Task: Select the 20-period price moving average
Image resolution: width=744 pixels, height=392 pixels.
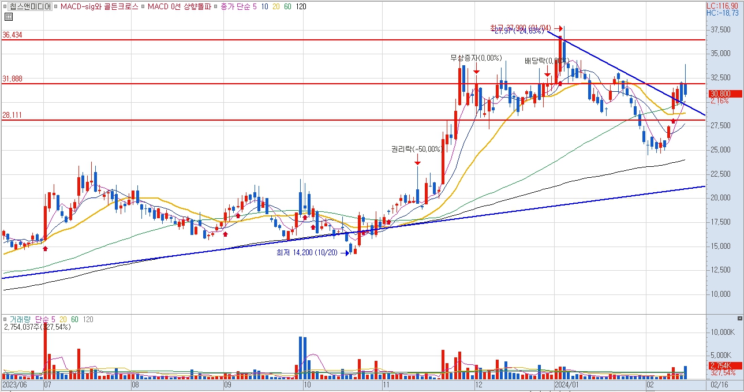Action: point(276,7)
